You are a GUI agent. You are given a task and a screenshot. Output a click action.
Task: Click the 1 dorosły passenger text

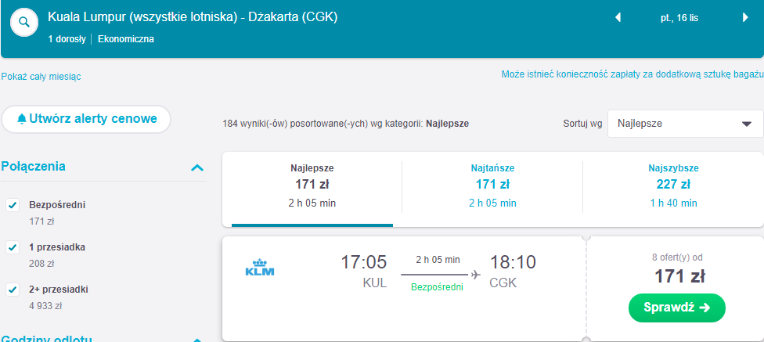67,39
